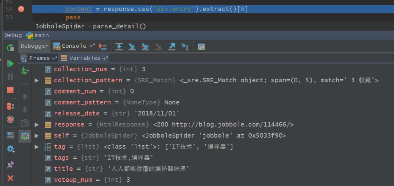Select the release_date variable row
The image size is (394, 186).
(213, 114)
